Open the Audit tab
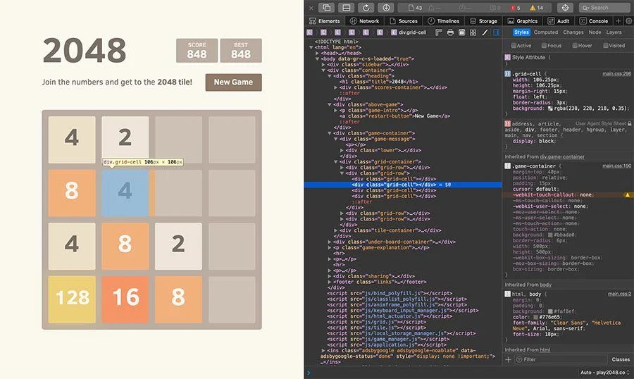634x379 pixels. tap(559, 21)
